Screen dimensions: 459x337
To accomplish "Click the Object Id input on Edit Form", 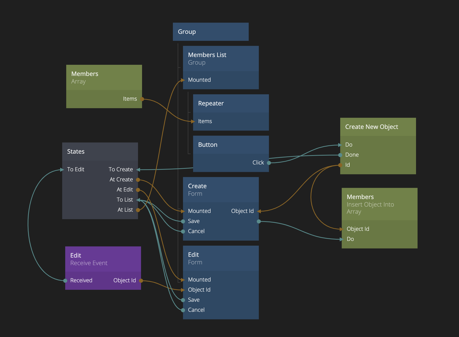I will tap(199, 290).
